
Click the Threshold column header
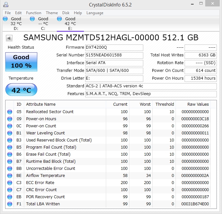pos(164,104)
